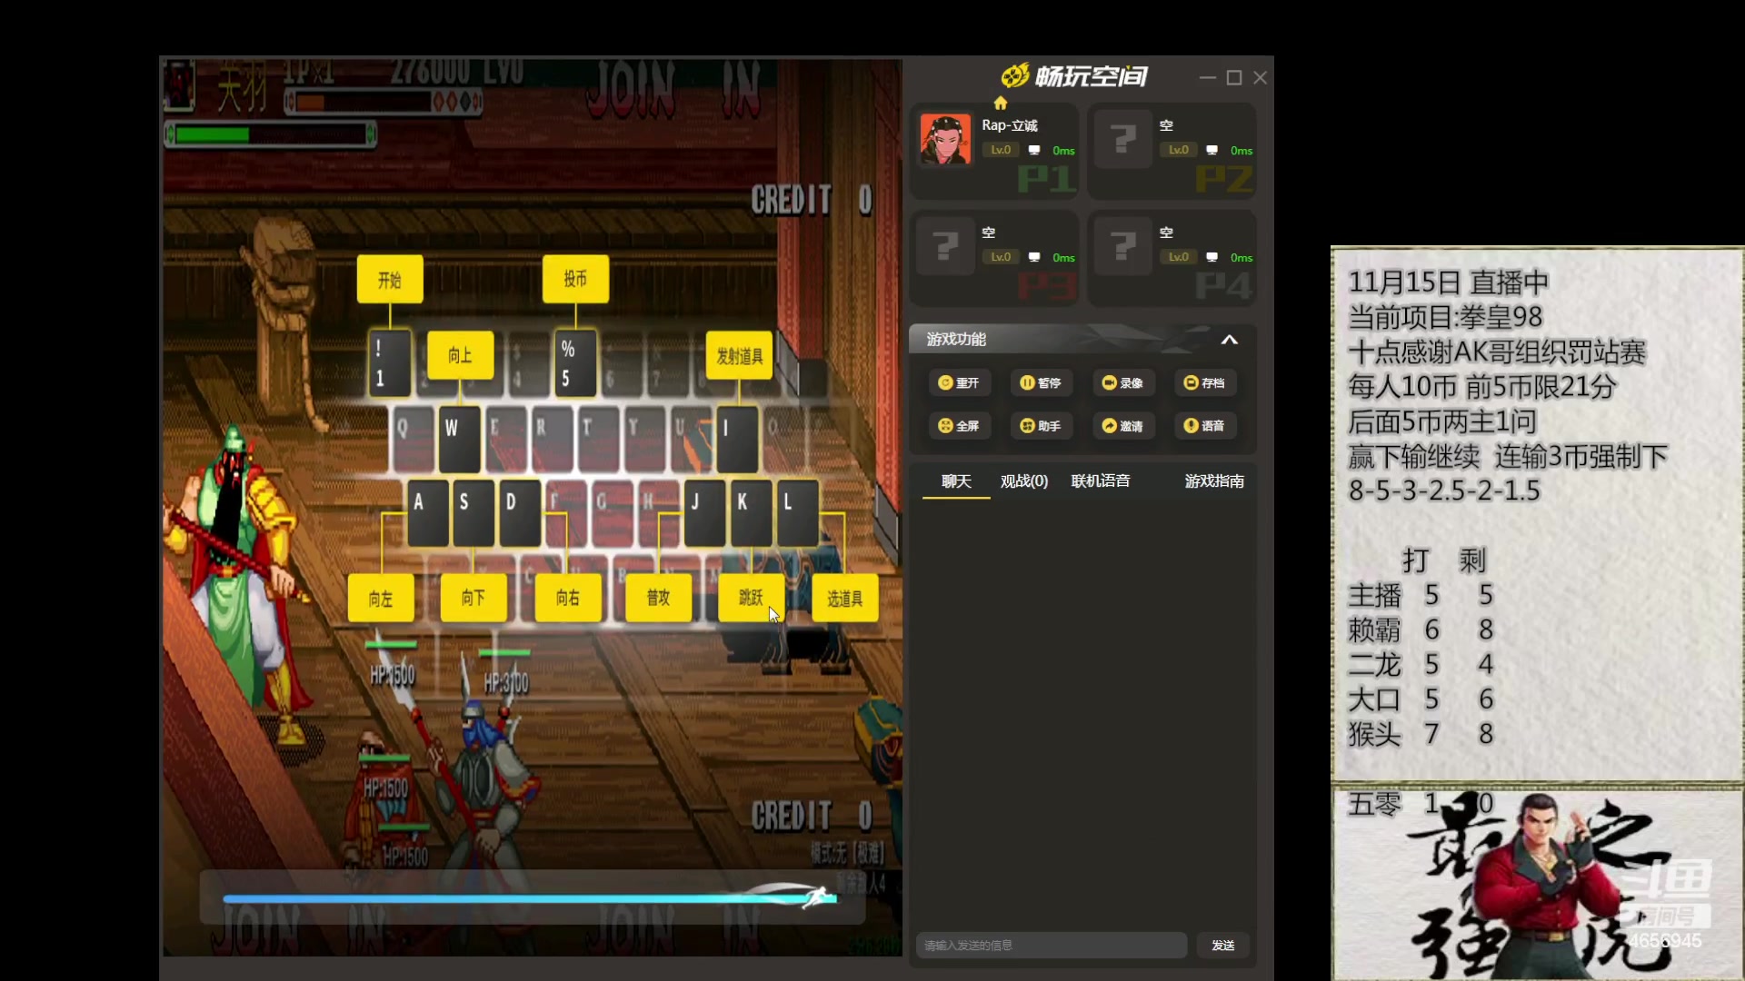Click the chat message input field
The image size is (1745, 981).
coord(1052,946)
